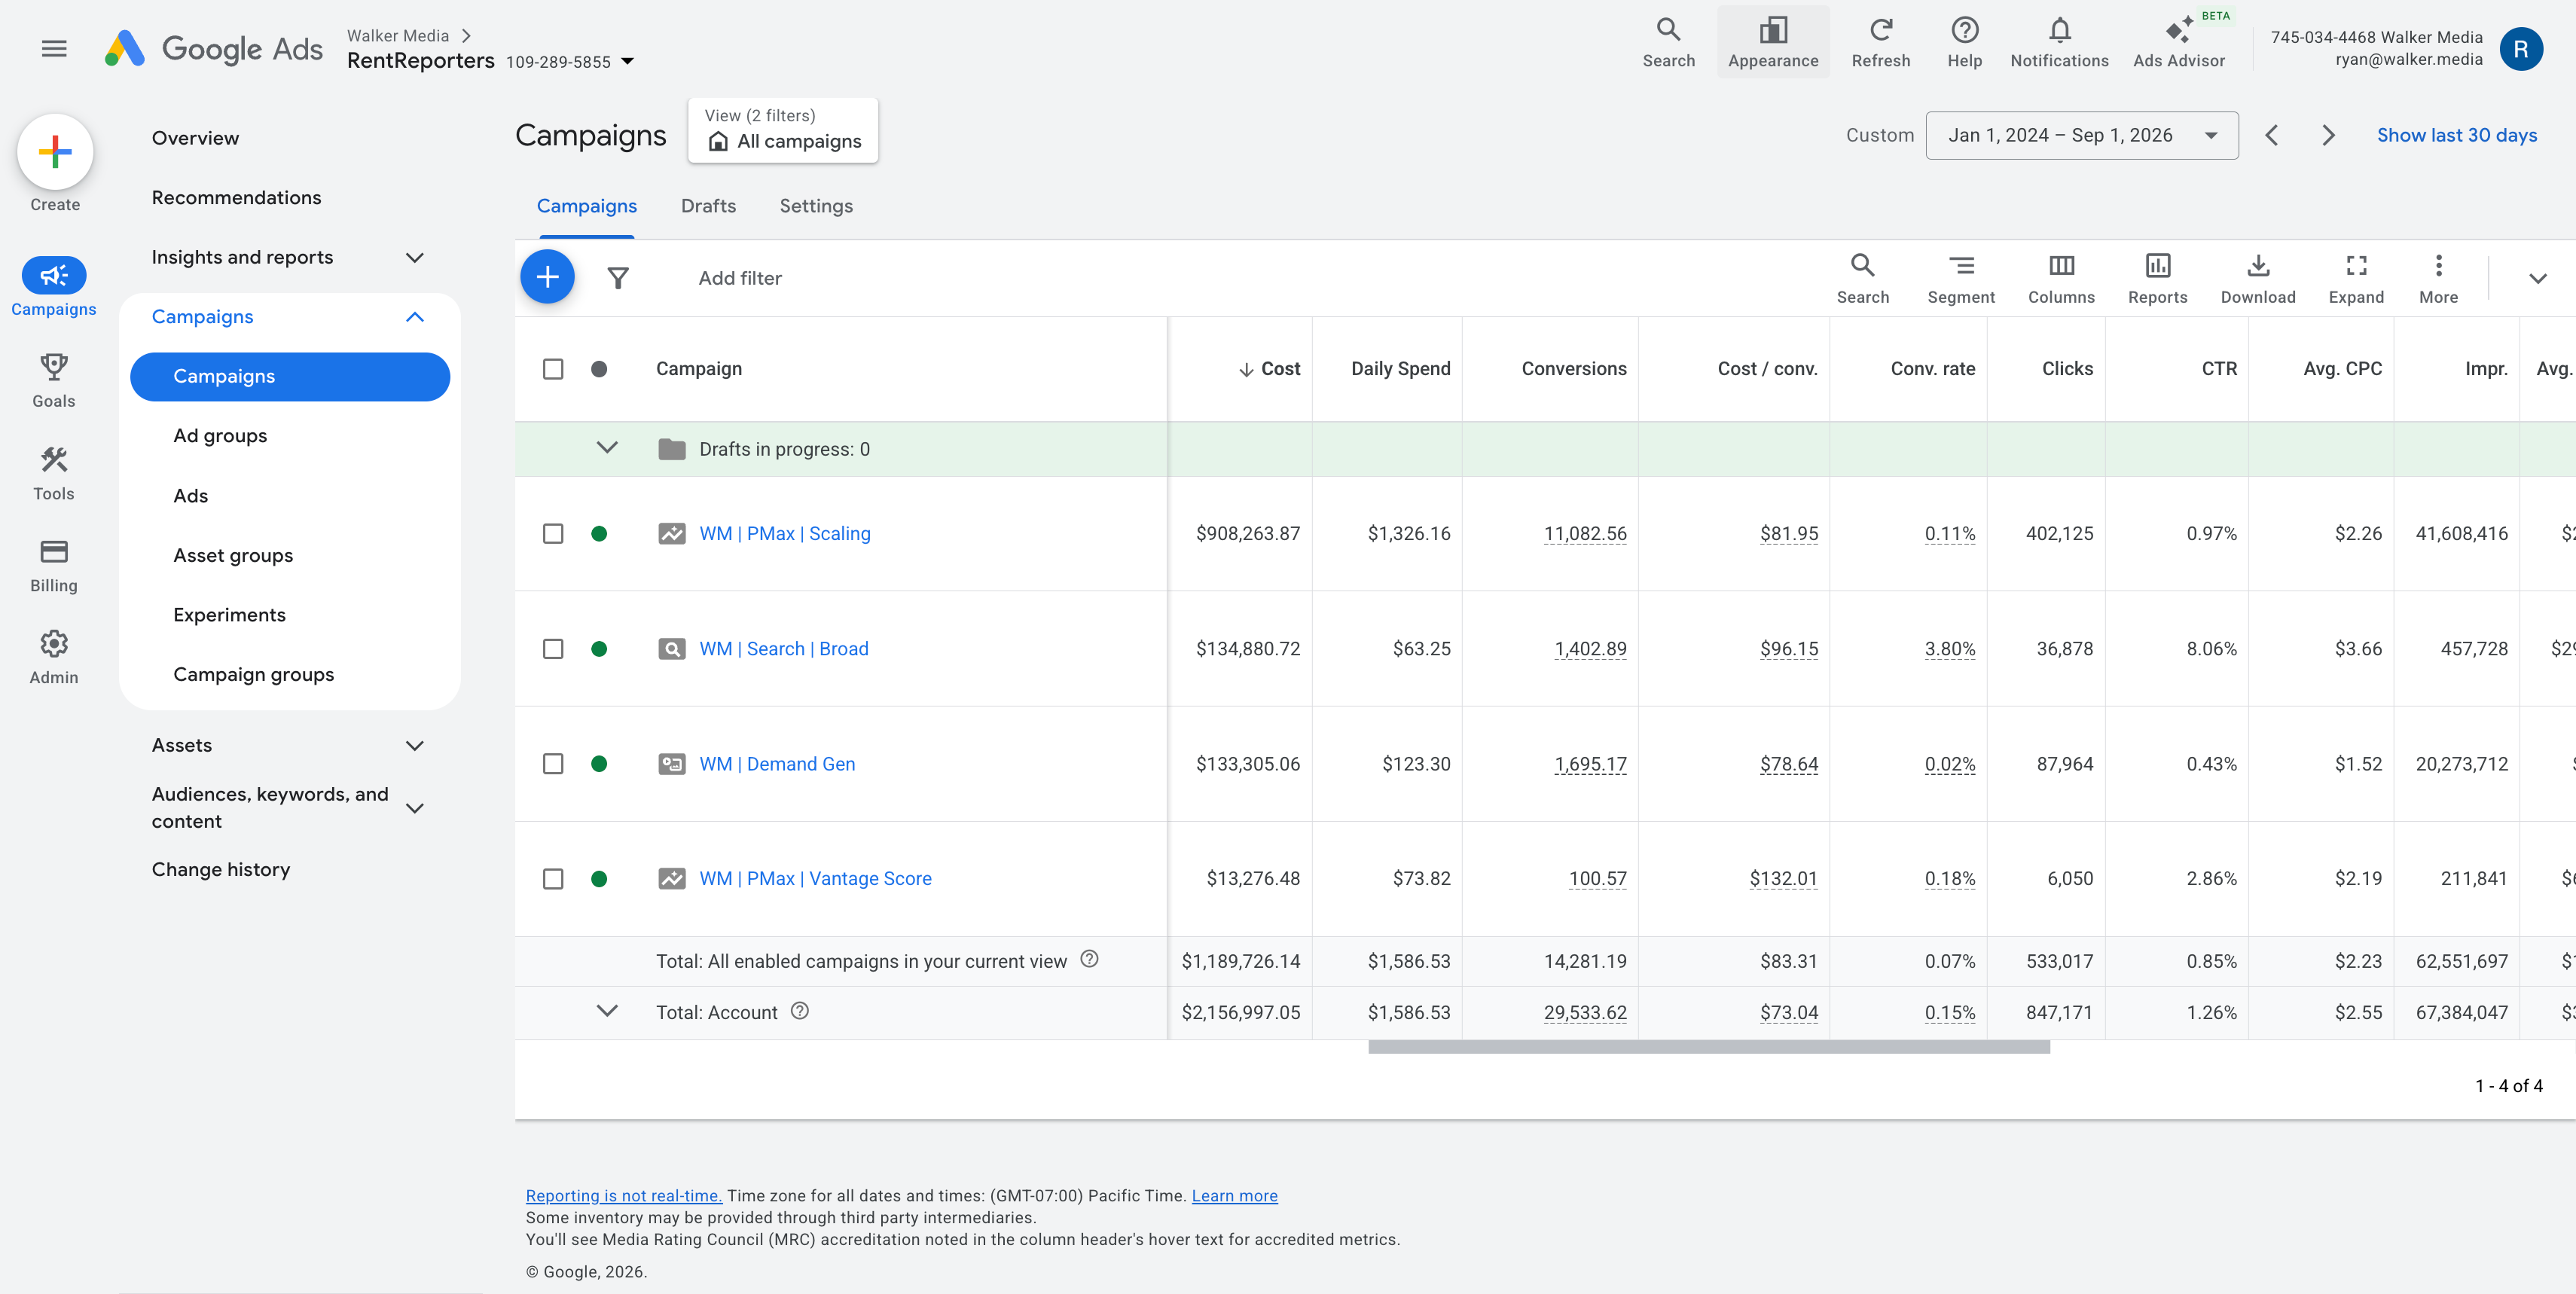
Task: Check WM | Search | Broad row checkbox
Action: (553, 649)
